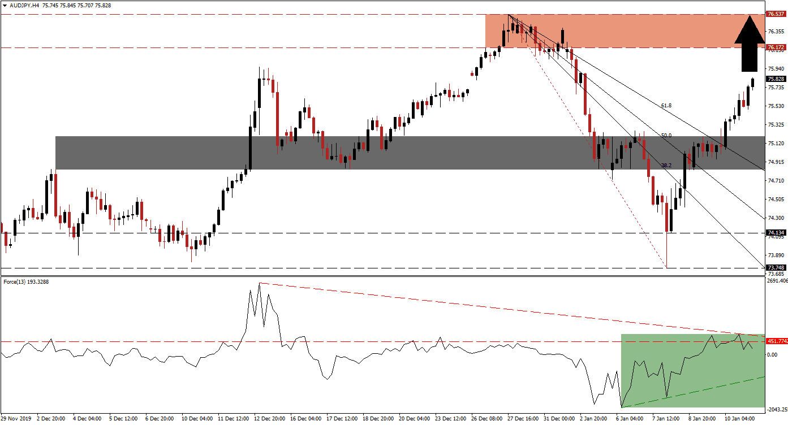Select the 74.134 black price label
Viewport: 788px width, 425px height.
point(774,232)
